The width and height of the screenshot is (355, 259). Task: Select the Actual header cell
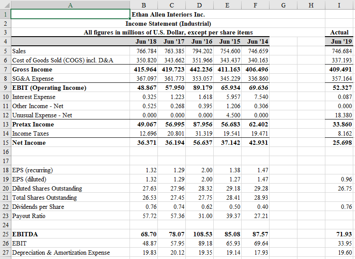(x=339, y=32)
